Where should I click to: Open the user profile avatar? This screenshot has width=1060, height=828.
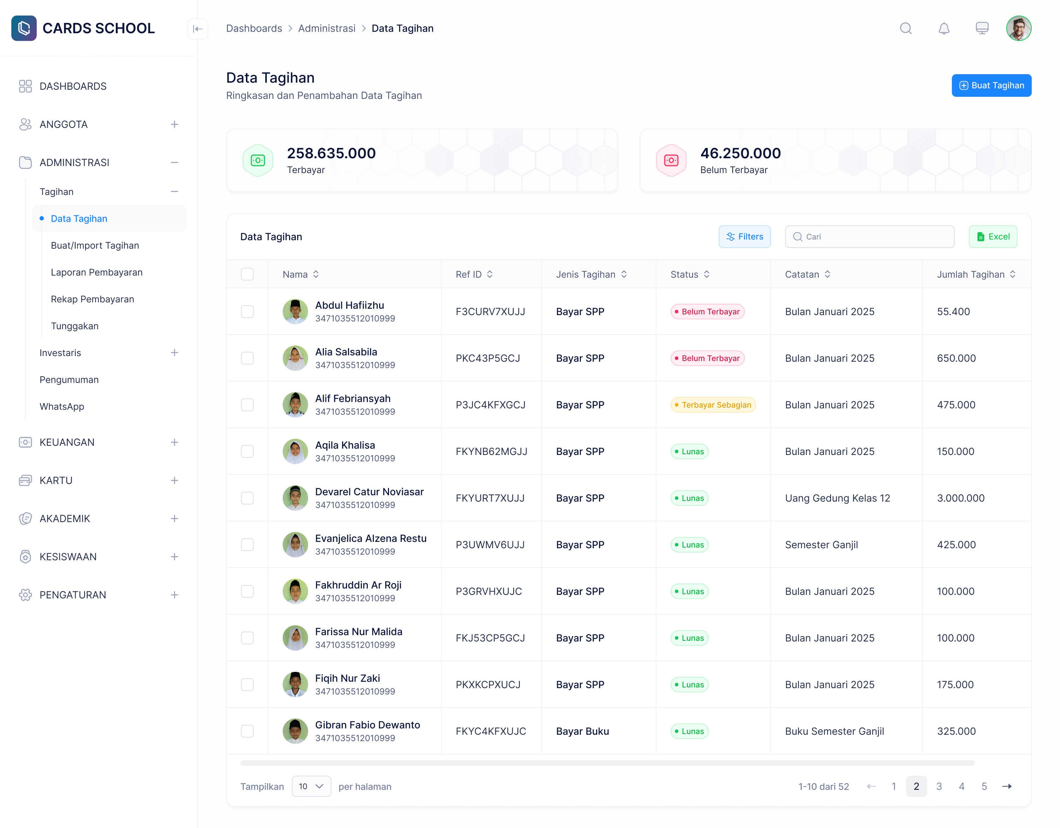1018,28
